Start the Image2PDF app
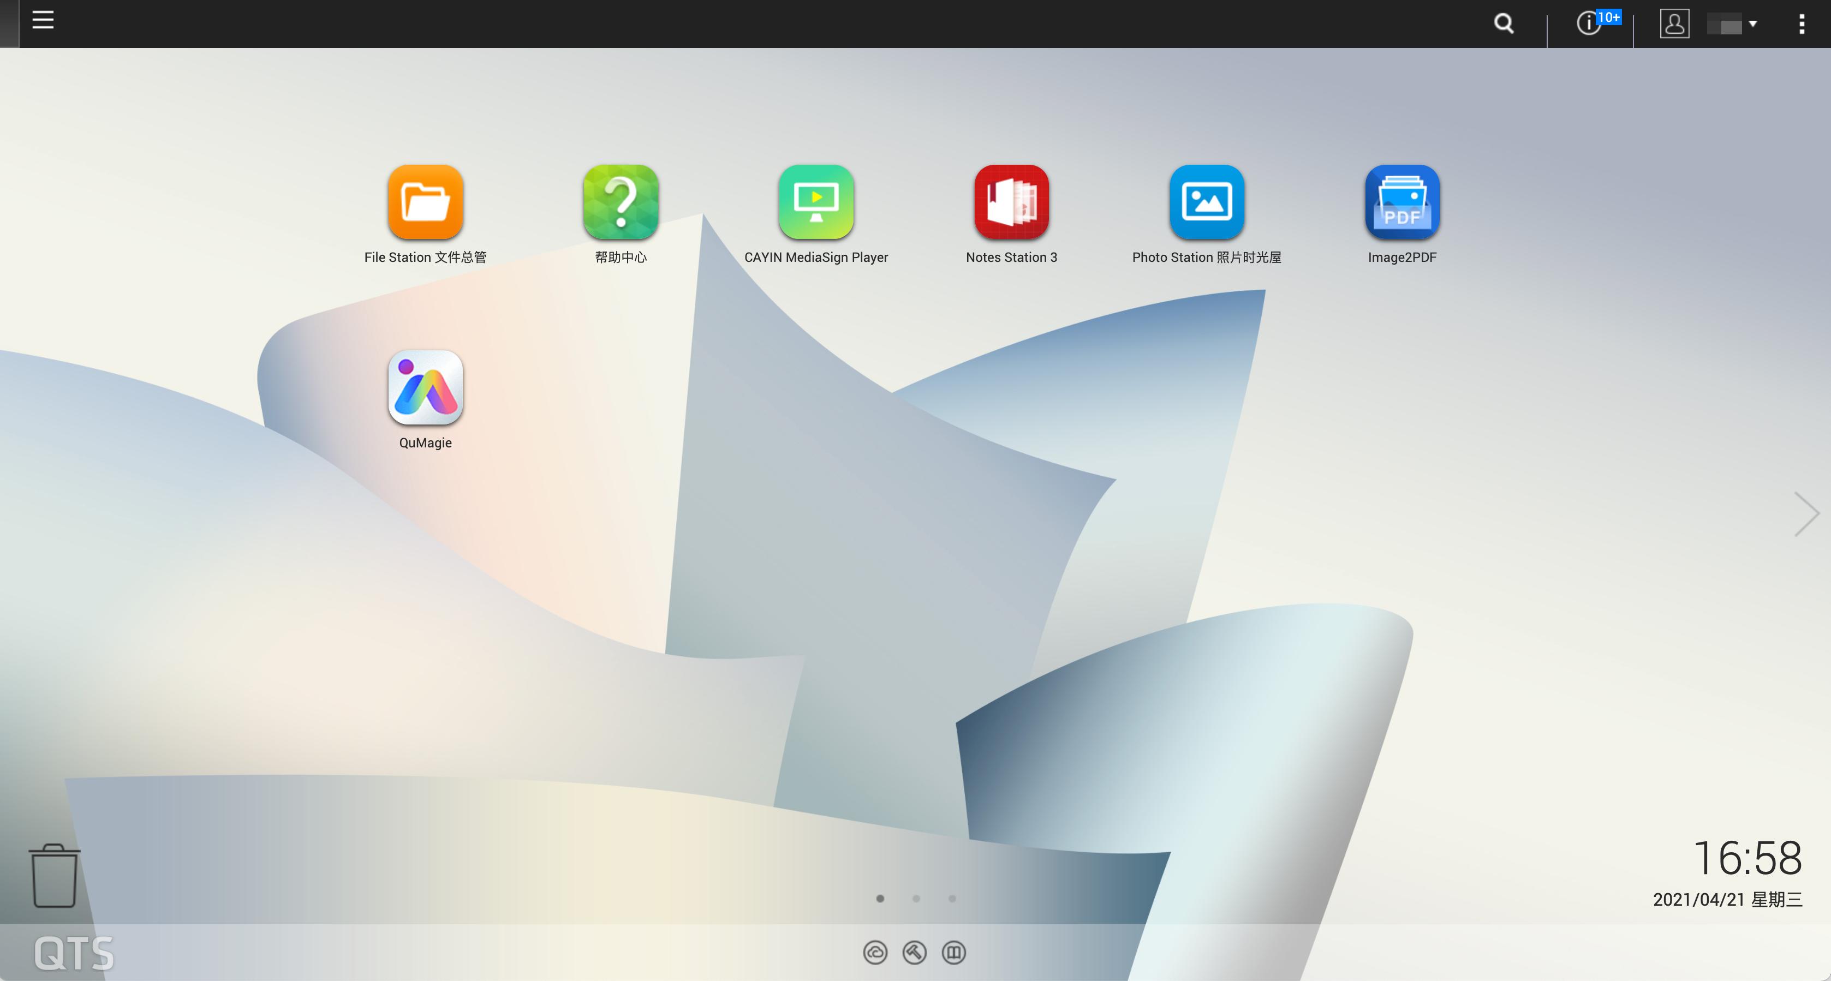Viewport: 1831px width, 981px height. [x=1401, y=202]
